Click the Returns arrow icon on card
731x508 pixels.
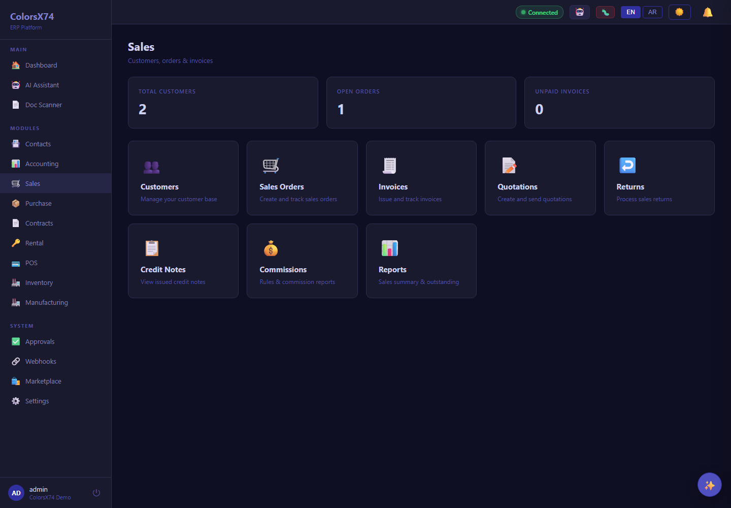pos(627,166)
